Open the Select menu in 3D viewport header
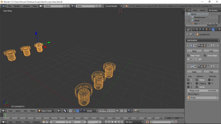 18,111
